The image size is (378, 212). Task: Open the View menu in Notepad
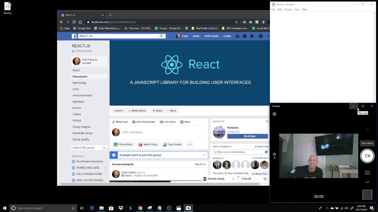297,9
